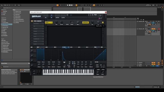Toggle Hyper/Dimension effect on in FX rack
164x92 pixels.
click(32, 21)
